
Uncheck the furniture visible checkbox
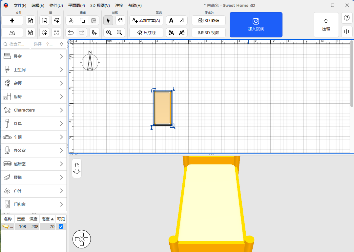pyautogui.click(x=61, y=226)
